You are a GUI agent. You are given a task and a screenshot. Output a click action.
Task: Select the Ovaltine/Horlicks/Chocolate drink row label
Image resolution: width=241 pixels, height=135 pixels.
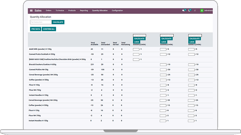coord(57,59)
